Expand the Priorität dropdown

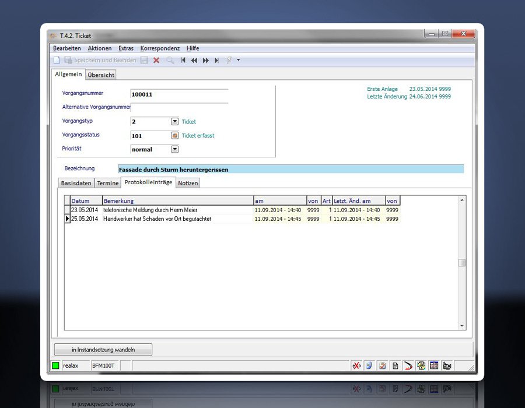174,149
